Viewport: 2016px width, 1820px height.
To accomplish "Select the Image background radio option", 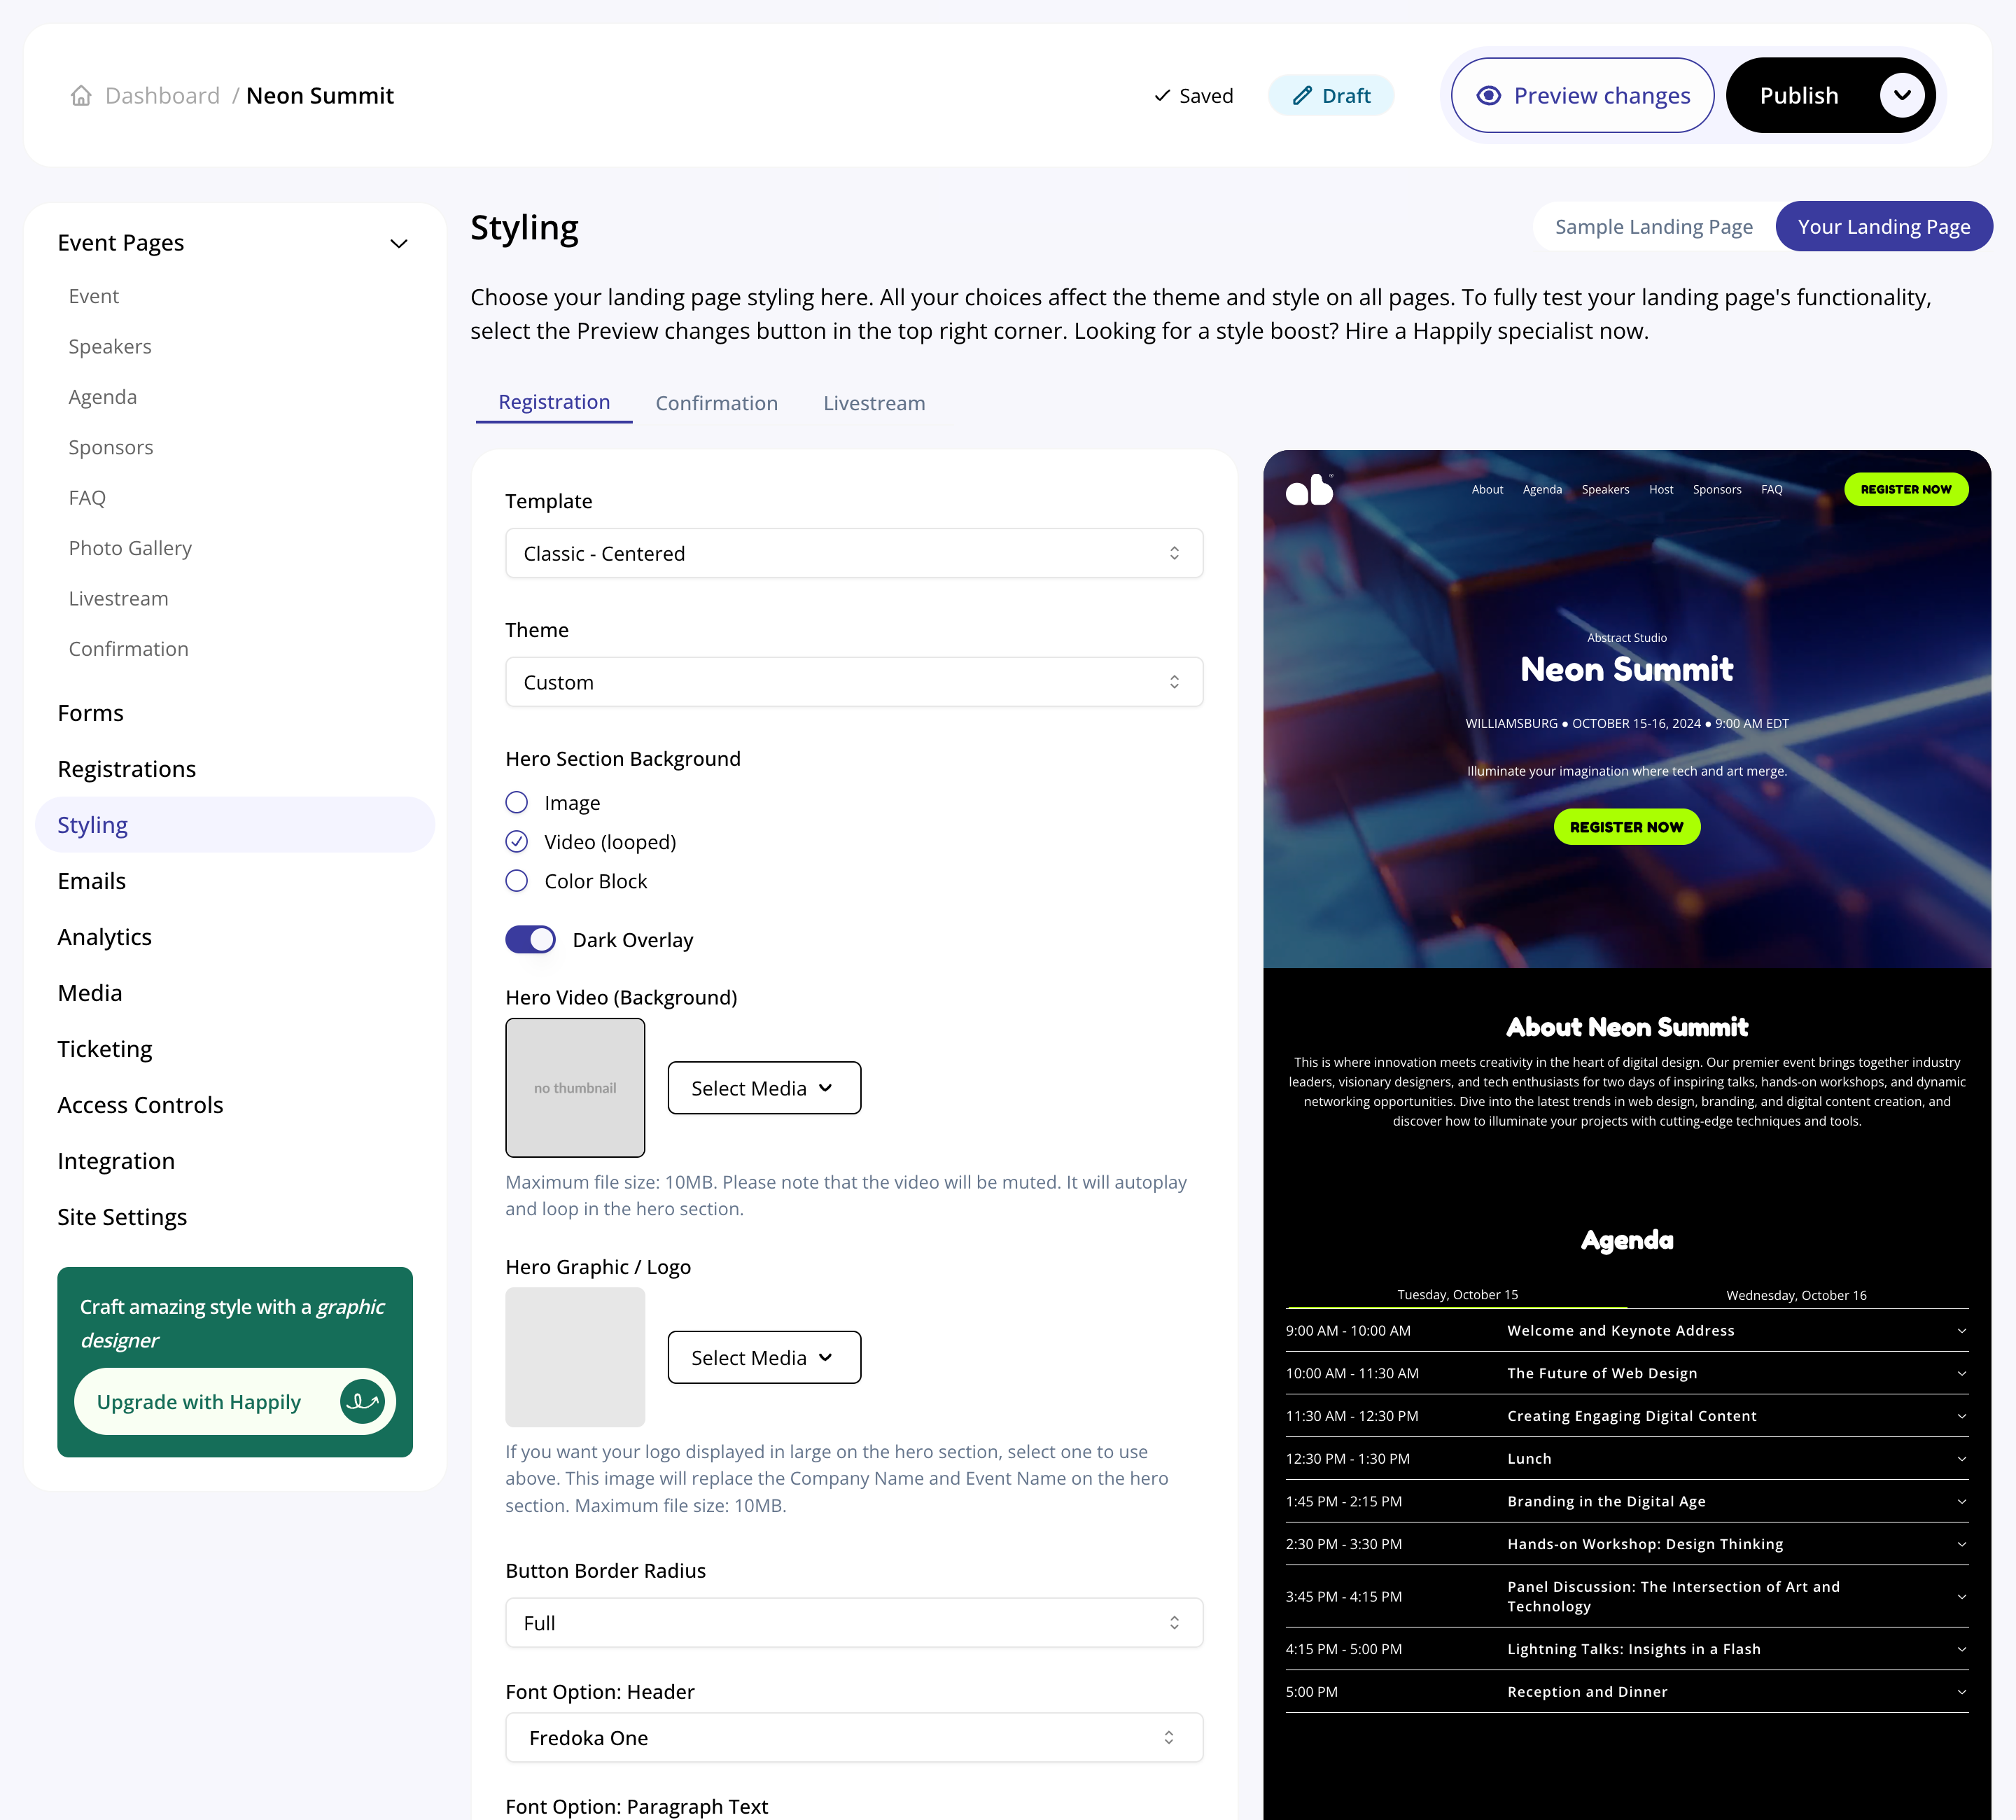I will pos(517,803).
